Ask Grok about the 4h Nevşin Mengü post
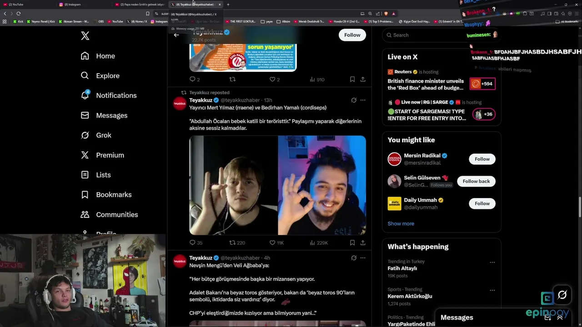The image size is (582, 327). click(x=354, y=258)
